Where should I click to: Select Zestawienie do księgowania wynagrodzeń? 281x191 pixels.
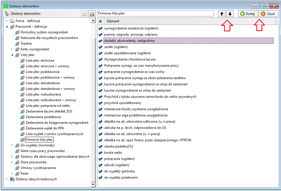click(57, 123)
